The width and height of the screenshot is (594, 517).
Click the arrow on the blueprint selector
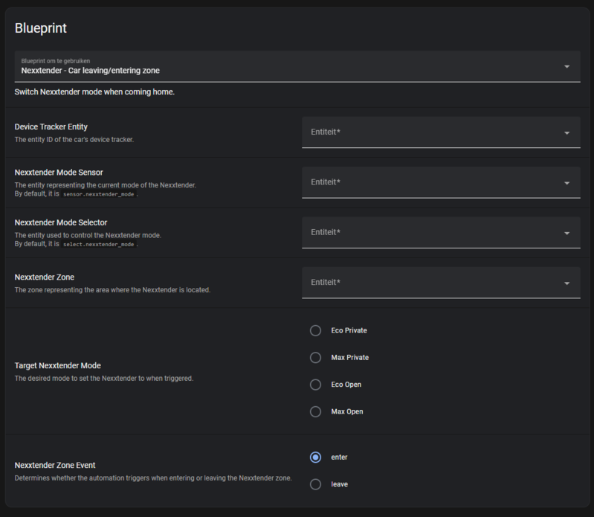coord(566,67)
